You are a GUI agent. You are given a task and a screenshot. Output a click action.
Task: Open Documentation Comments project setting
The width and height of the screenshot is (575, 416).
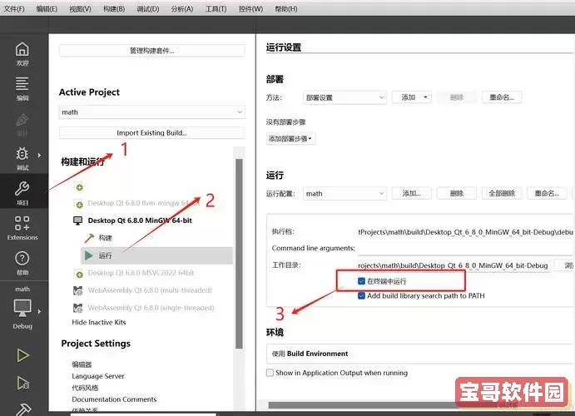(x=114, y=399)
